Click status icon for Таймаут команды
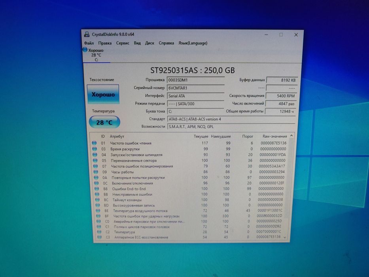The width and height of the screenshot is (369, 277). point(97,200)
